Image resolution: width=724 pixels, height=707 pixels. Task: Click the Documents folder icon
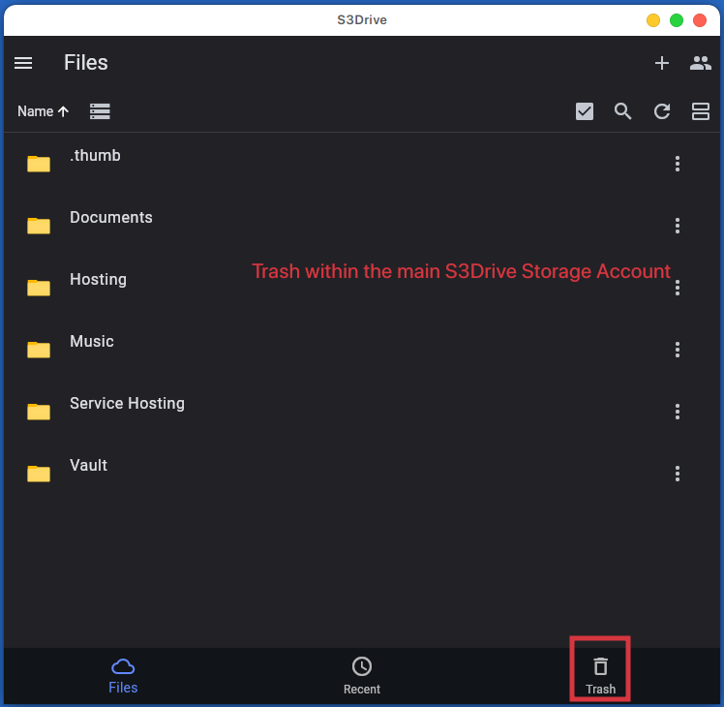pyautogui.click(x=39, y=226)
